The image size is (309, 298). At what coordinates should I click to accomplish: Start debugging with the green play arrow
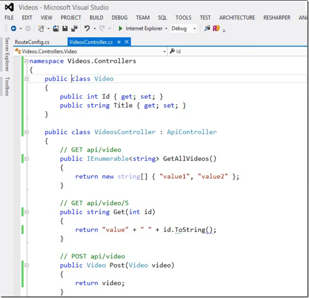(120, 29)
